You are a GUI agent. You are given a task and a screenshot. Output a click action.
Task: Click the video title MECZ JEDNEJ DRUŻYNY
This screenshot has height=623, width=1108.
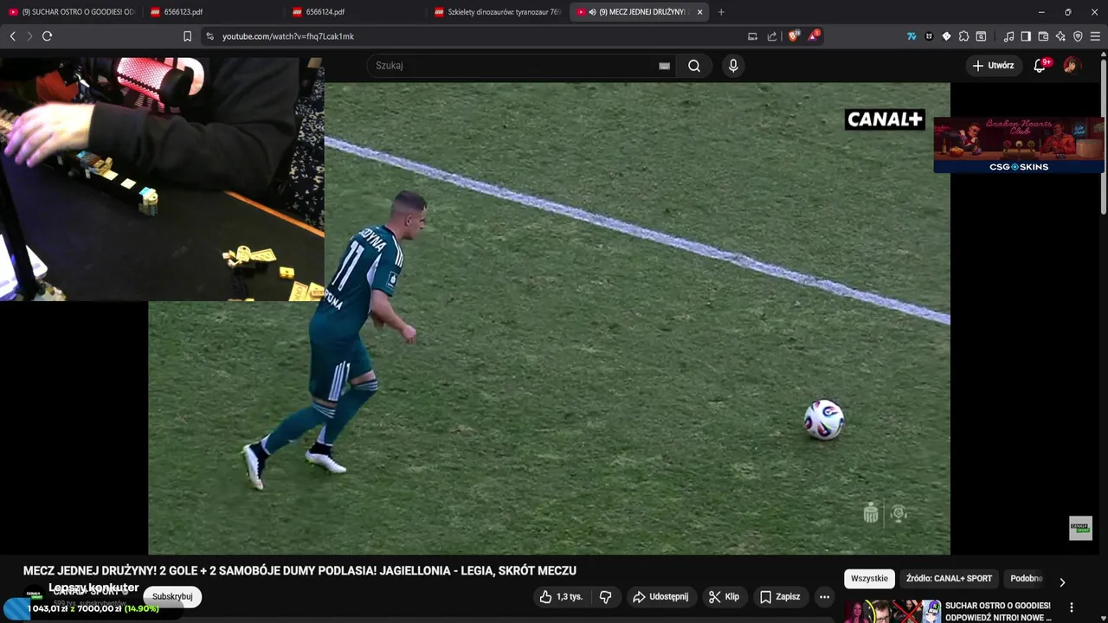[x=300, y=571]
